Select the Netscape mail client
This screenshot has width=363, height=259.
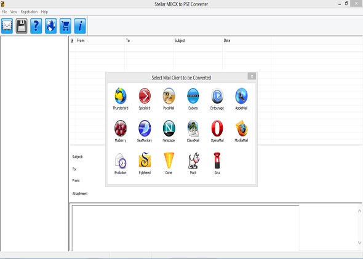tap(169, 128)
